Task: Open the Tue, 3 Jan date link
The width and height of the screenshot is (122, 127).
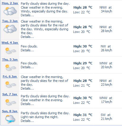Action: click(x=10, y=21)
